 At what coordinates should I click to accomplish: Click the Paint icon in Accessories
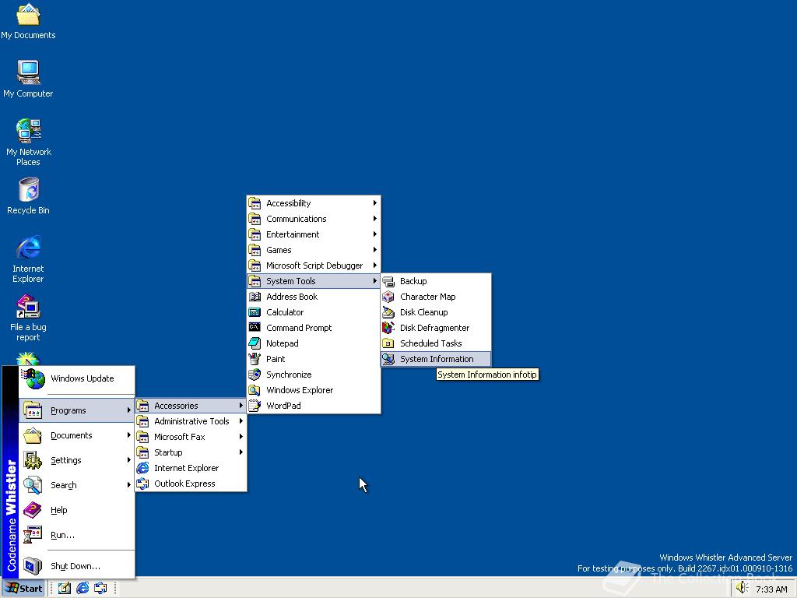tap(255, 359)
